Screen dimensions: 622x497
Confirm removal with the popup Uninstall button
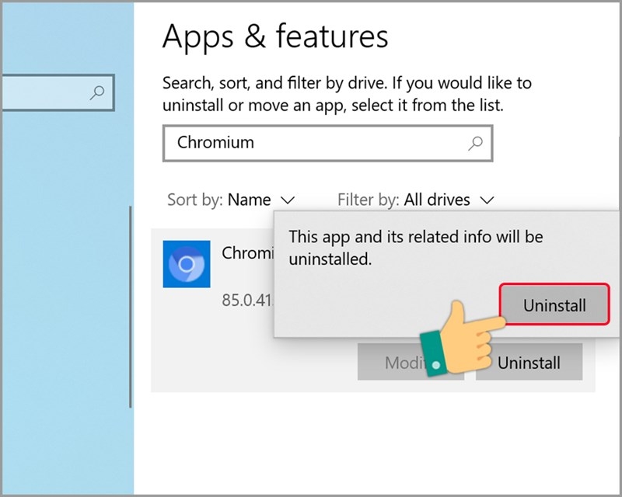pyautogui.click(x=554, y=305)
